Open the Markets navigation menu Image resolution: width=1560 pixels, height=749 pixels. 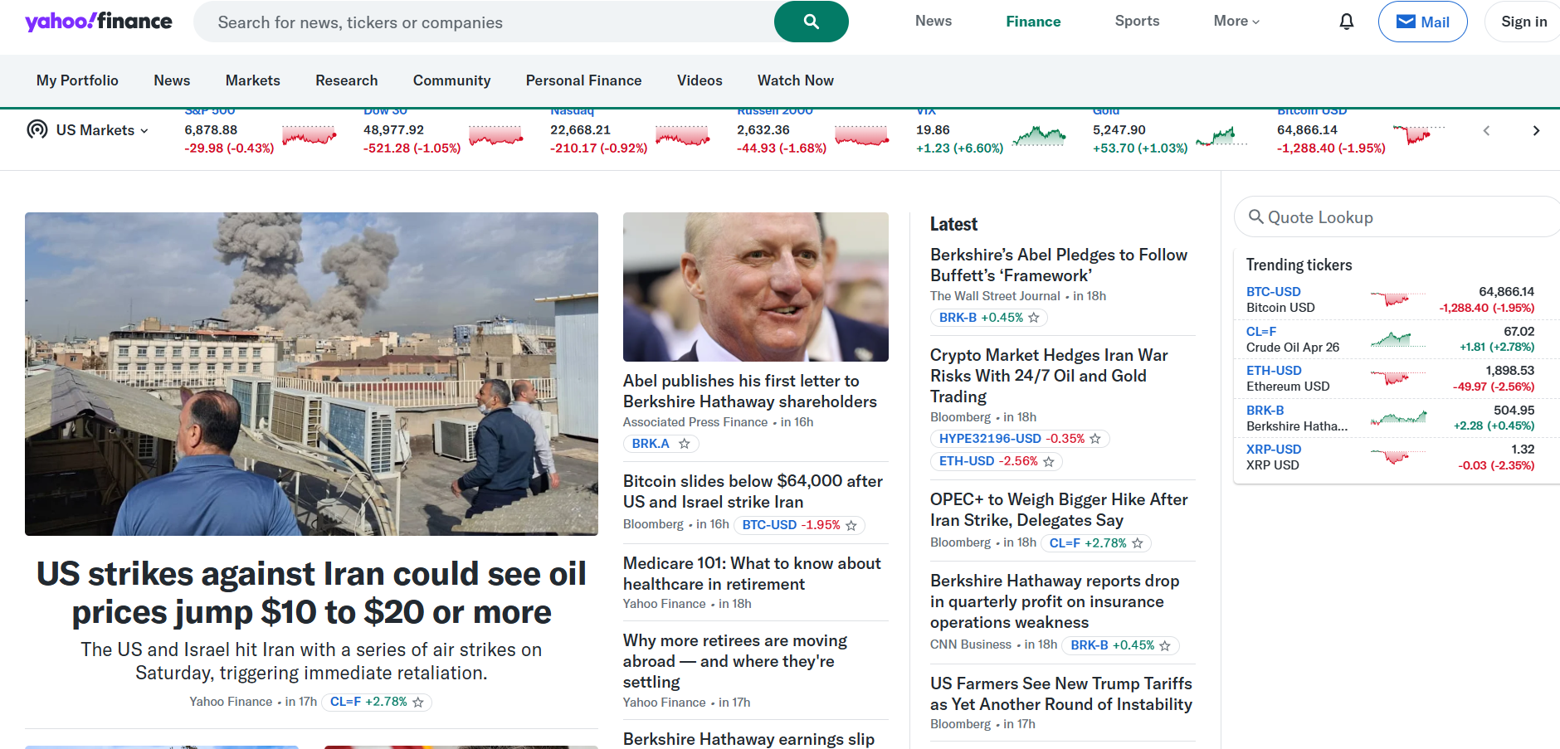(252, 80)
